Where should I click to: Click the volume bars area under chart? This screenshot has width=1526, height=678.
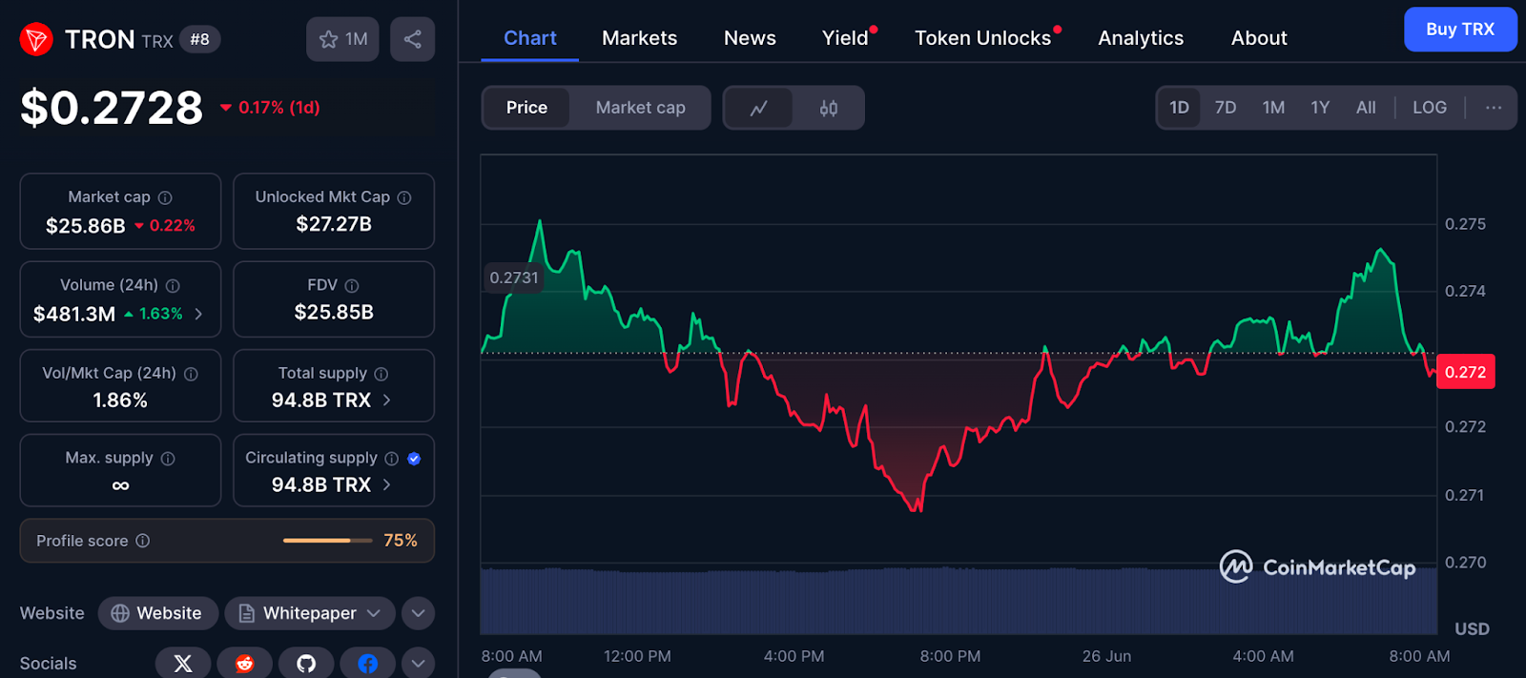[959, 601]
